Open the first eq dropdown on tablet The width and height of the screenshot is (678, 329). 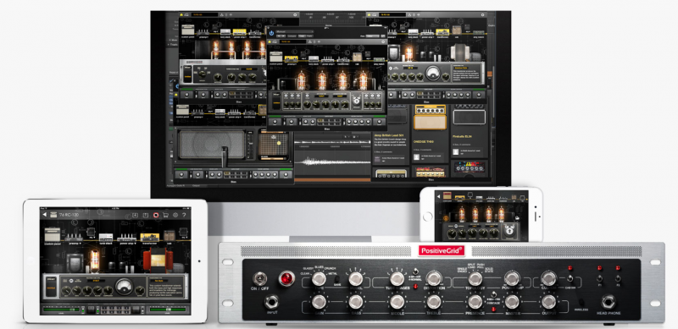(92, 238)
